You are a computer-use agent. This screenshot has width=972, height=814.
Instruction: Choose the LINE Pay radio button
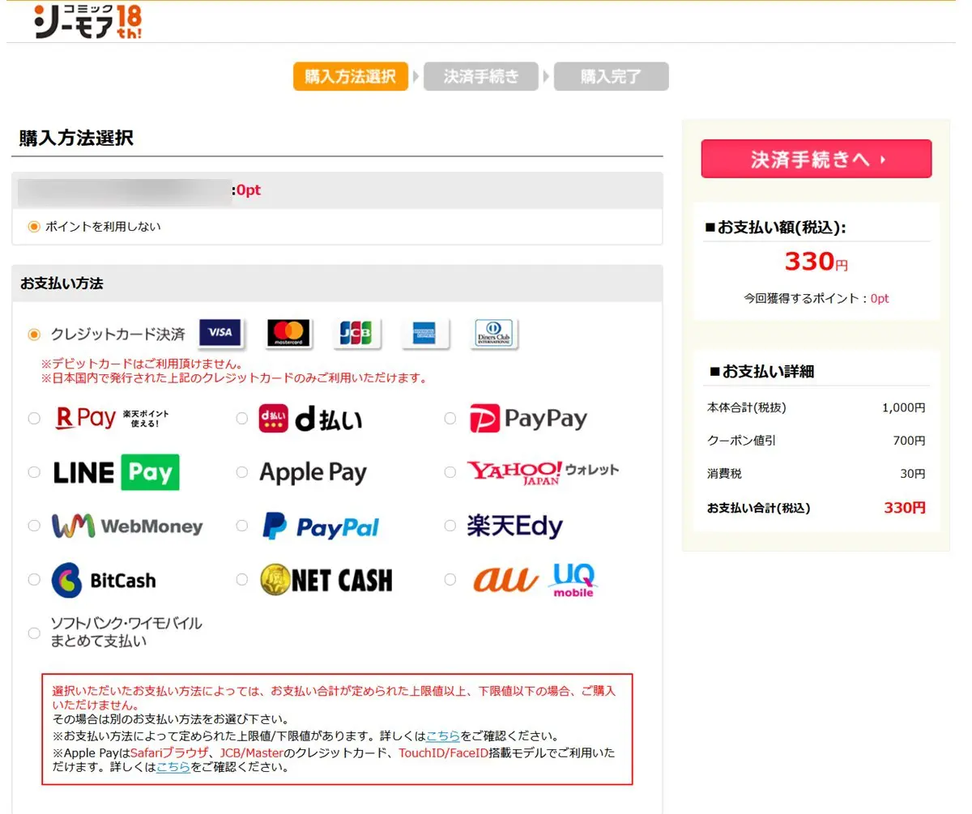[x=34, y=472]
